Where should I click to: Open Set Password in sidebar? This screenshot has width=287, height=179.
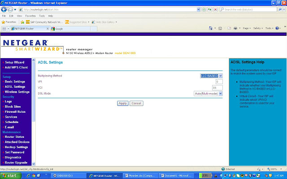[14, 152]
